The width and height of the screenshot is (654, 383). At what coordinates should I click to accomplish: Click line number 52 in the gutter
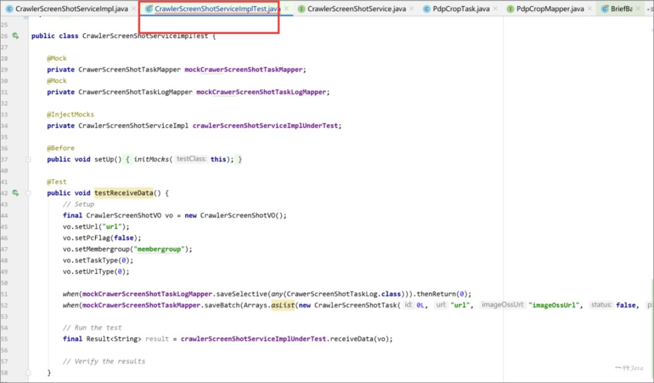pyautogui.click(x=4, y=305)
